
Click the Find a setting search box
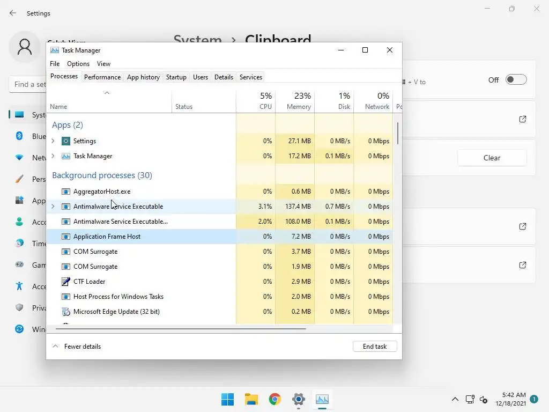[x=28, y=84]
